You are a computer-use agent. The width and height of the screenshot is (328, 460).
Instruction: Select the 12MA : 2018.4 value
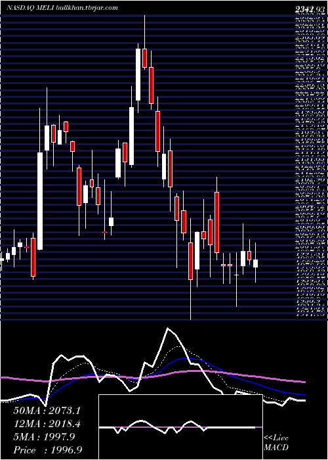coord(47,424)
